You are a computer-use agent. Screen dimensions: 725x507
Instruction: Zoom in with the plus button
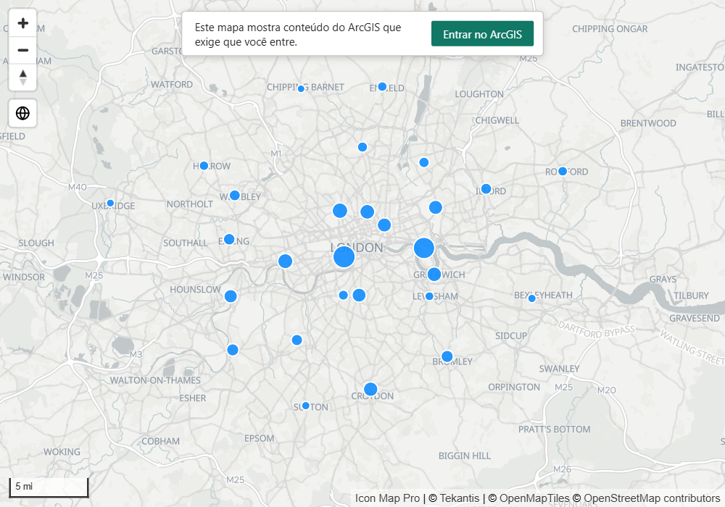22,23
